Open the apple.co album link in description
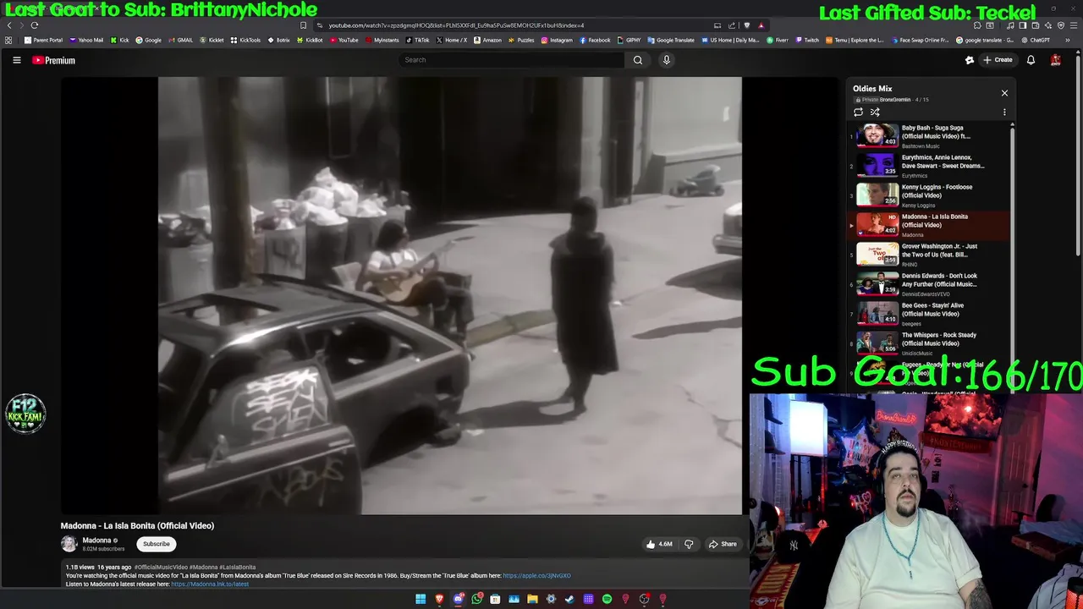The width and height of the screenshot is (1083, 609). (536, 576)
